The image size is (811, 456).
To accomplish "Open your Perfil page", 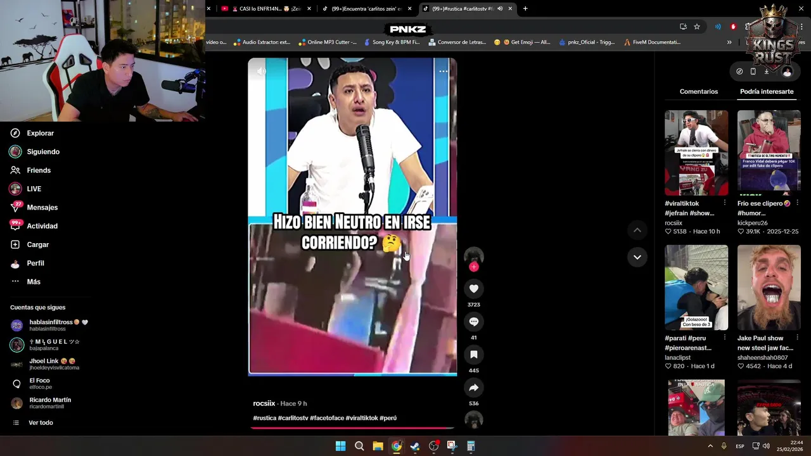I will (x=27, y=263).
